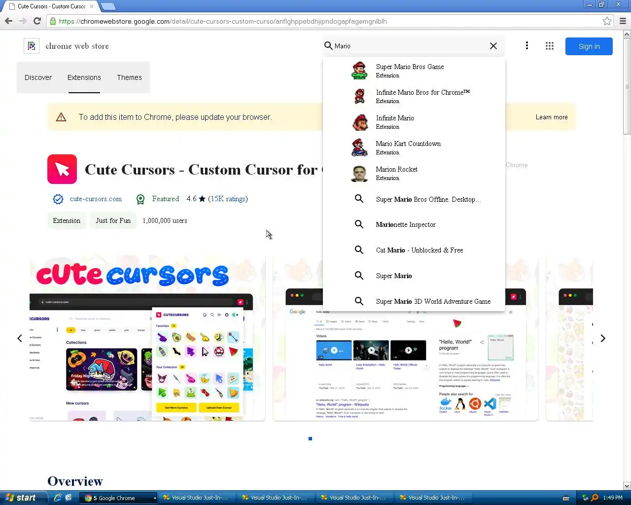
Task: Click the Featured badge icon
Action: point(140,199)
